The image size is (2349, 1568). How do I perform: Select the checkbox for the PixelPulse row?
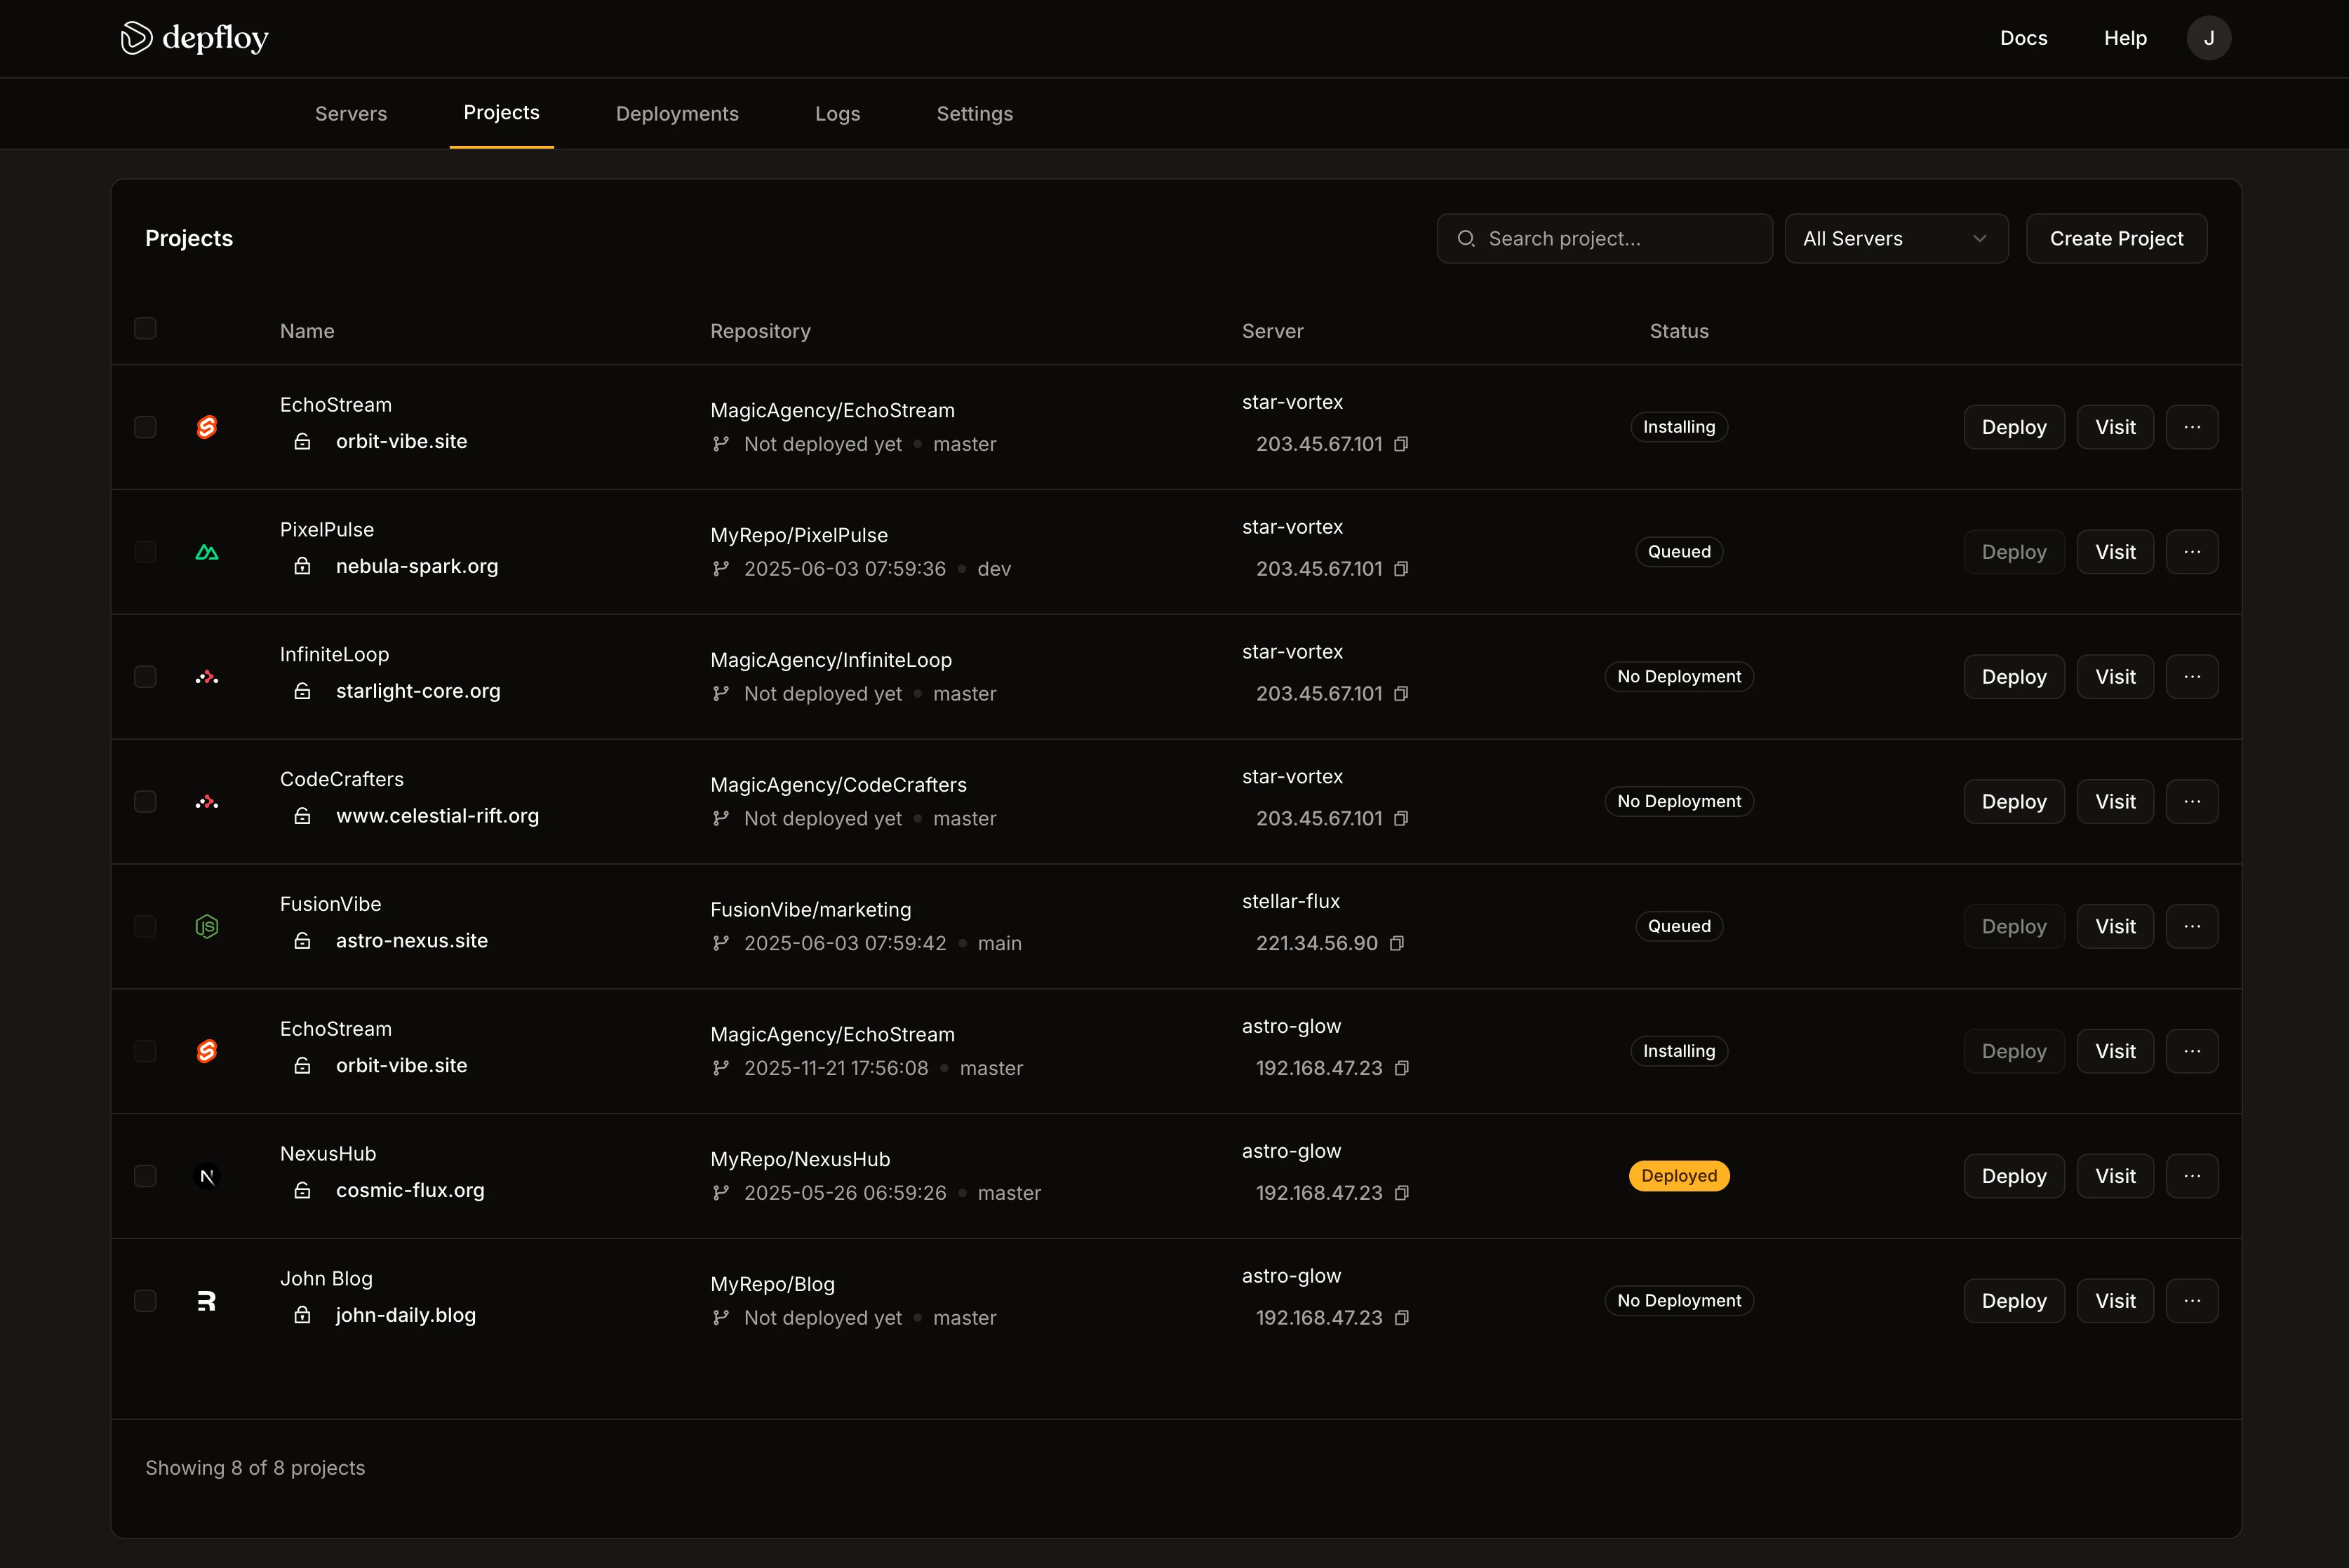point(145,551)
